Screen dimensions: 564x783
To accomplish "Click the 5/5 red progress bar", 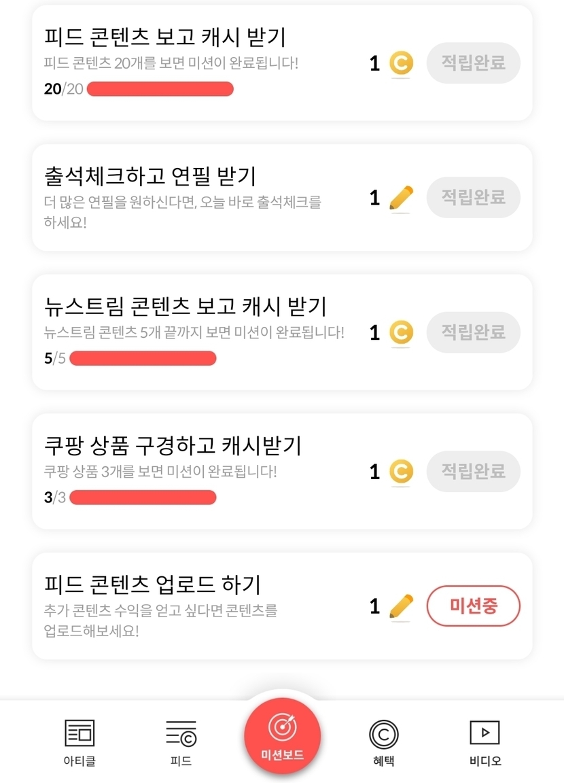I will 143,358.
